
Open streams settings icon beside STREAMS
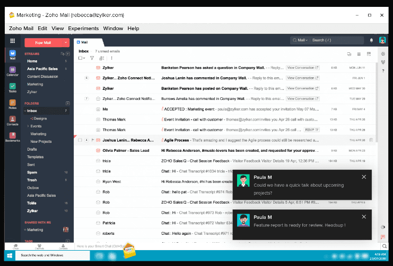pos(63,54)
